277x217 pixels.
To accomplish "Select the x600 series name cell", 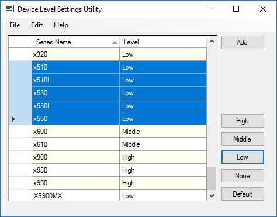I will [75, 132].
